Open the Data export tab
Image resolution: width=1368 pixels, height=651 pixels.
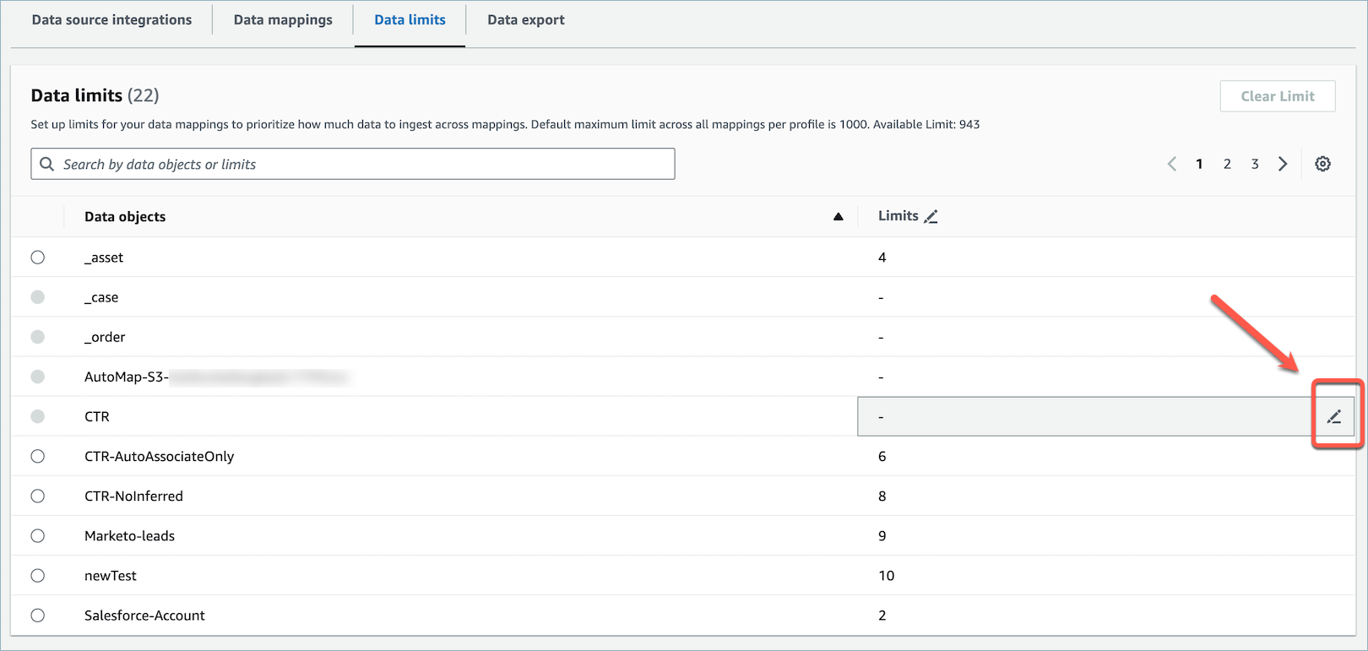click(x=525, y=20)
